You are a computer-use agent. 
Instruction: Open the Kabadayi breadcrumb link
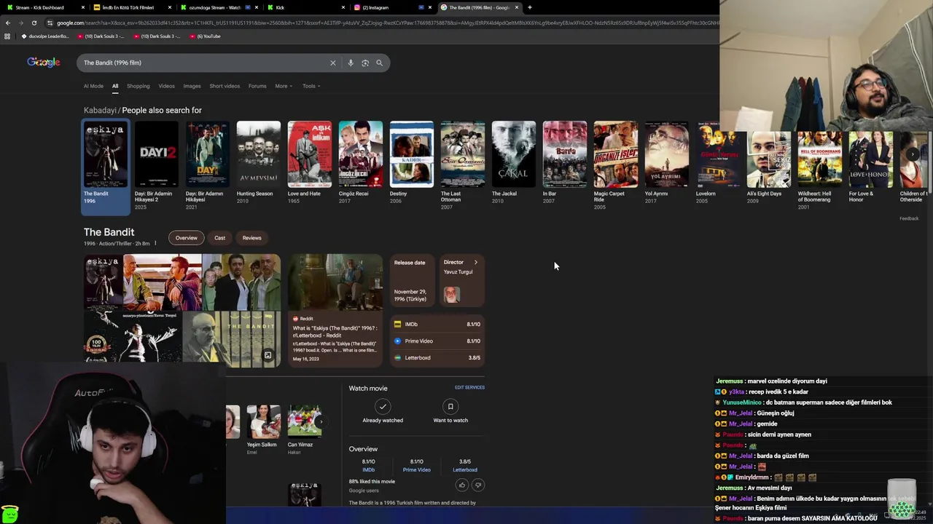(100, 110)
